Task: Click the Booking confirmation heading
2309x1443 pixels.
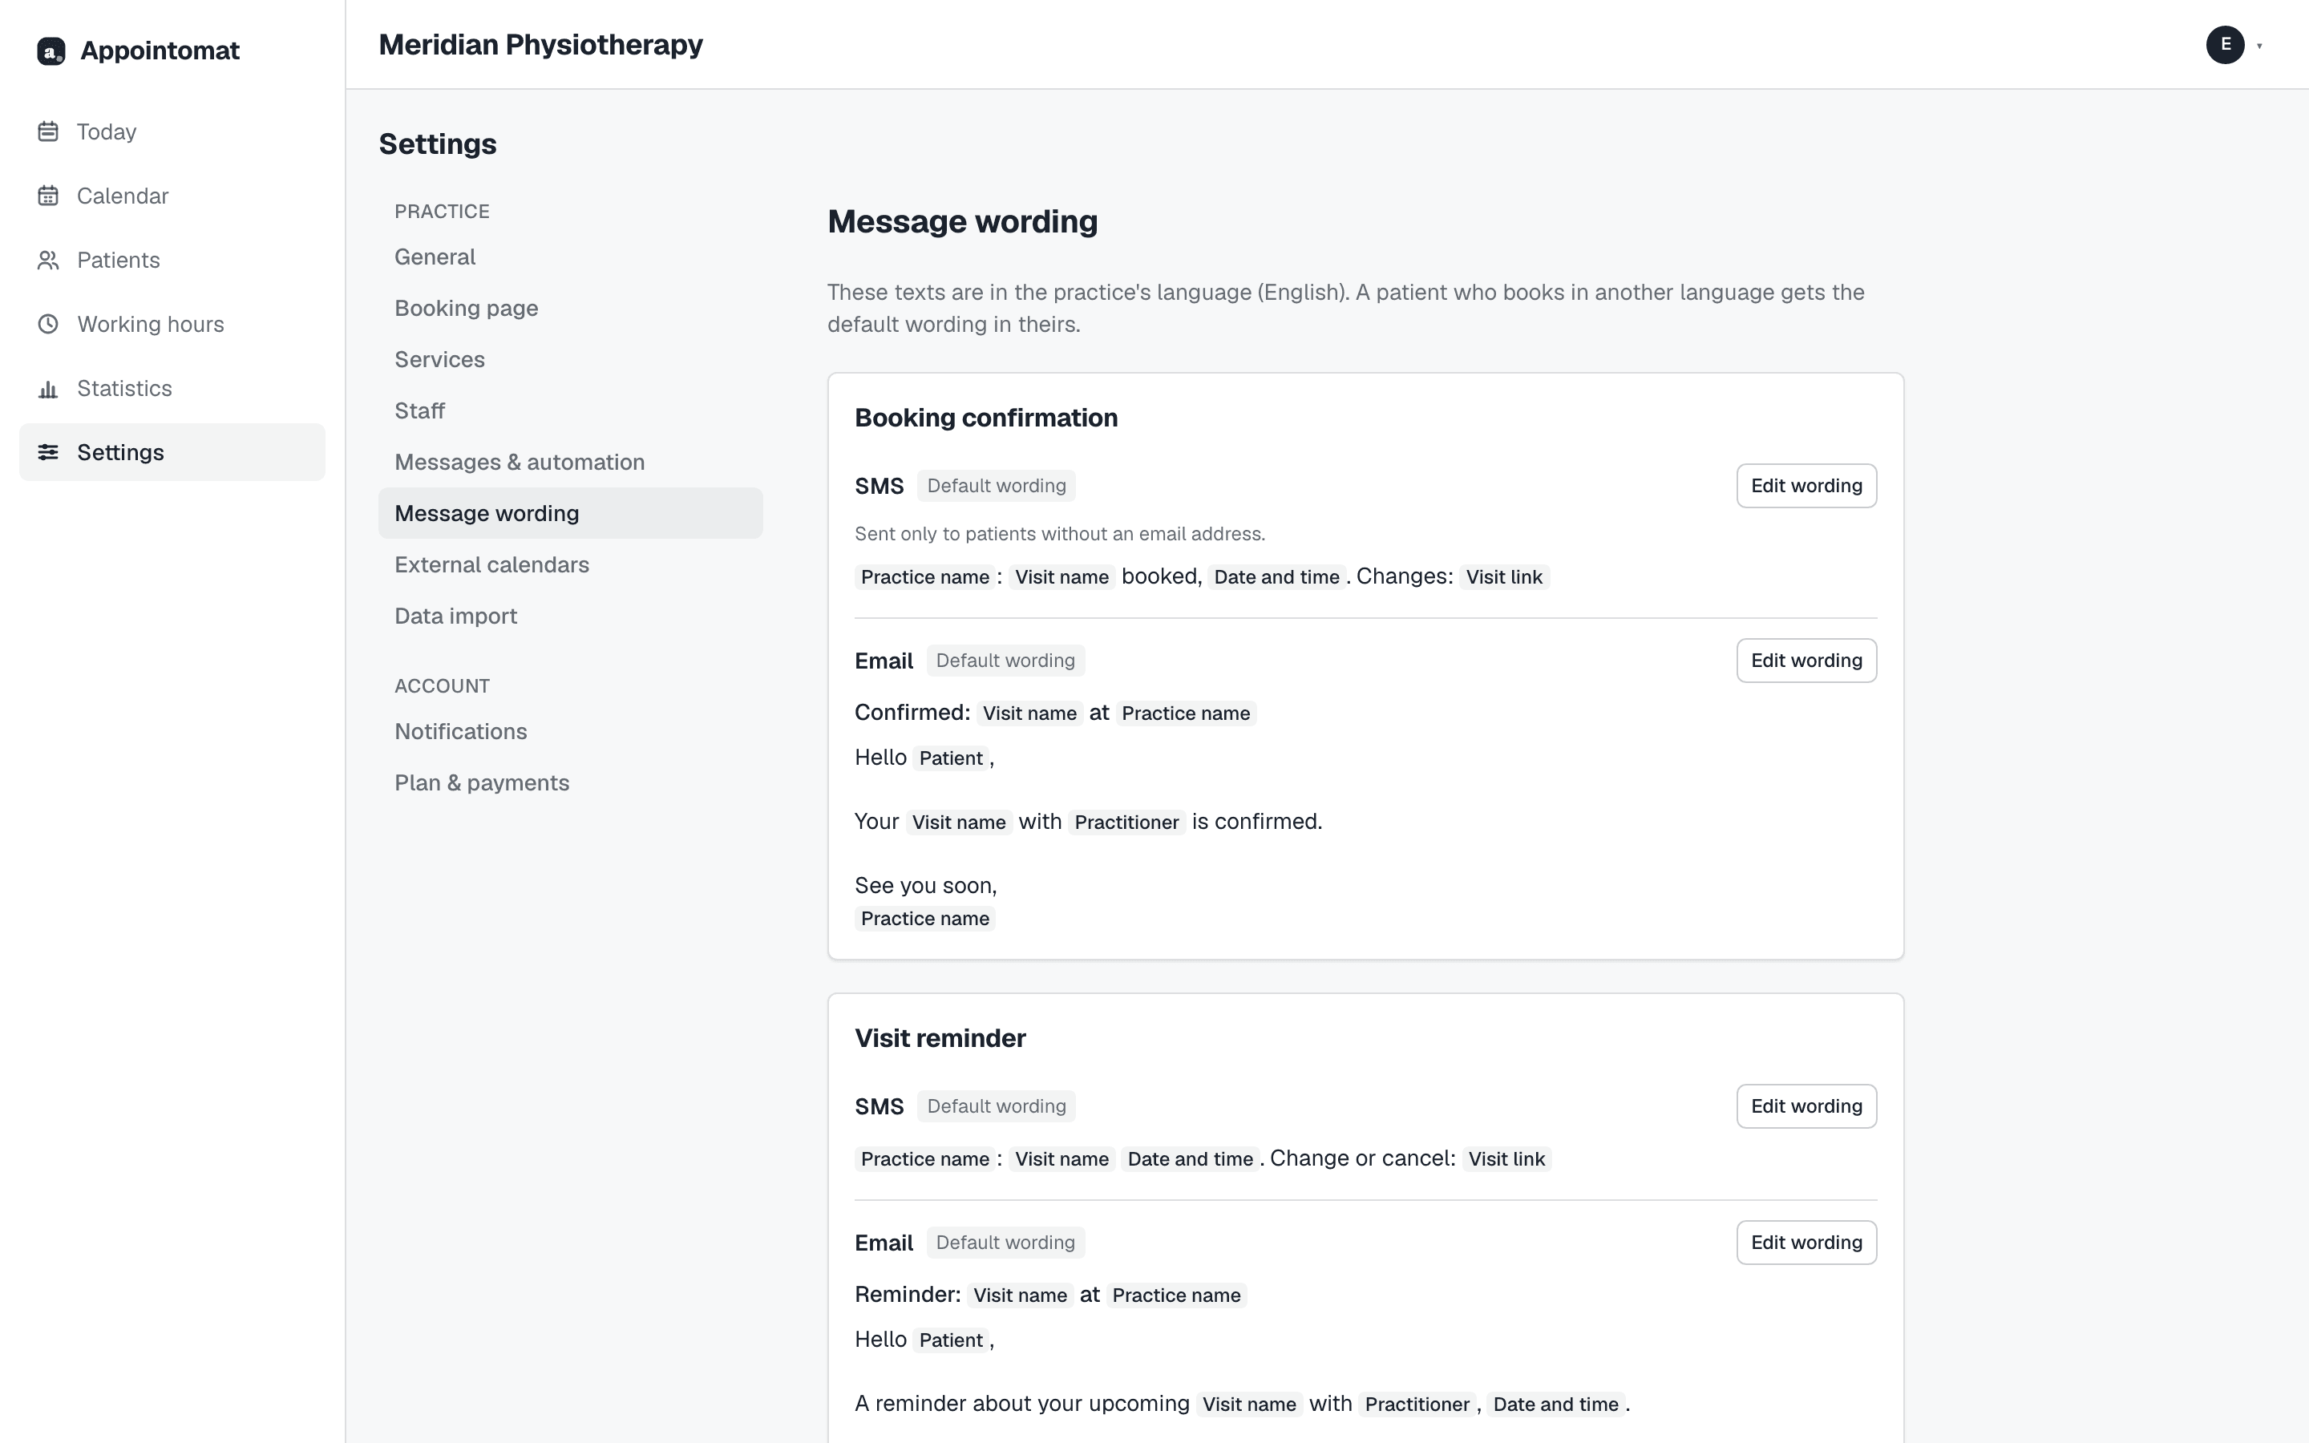Action: (985, 418)
